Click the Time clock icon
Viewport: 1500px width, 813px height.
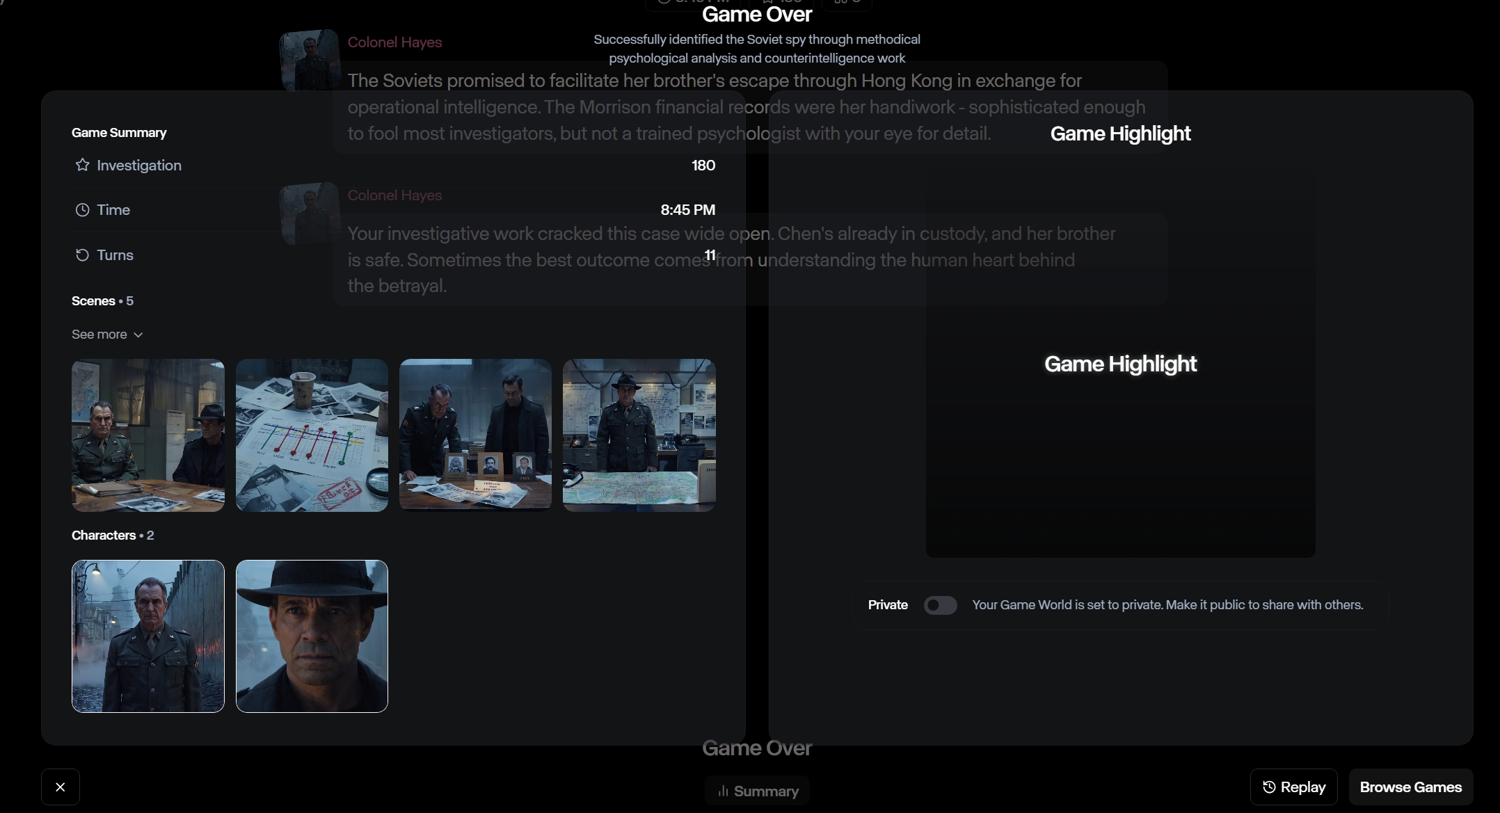(82, 210)
